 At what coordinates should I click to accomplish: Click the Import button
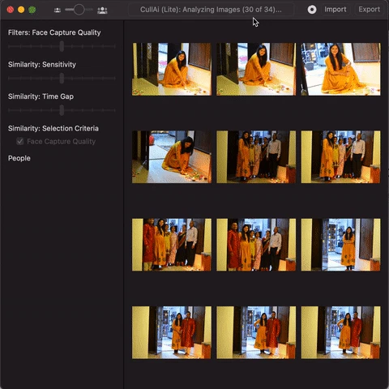pyautogui.click(x=336, y=10)
